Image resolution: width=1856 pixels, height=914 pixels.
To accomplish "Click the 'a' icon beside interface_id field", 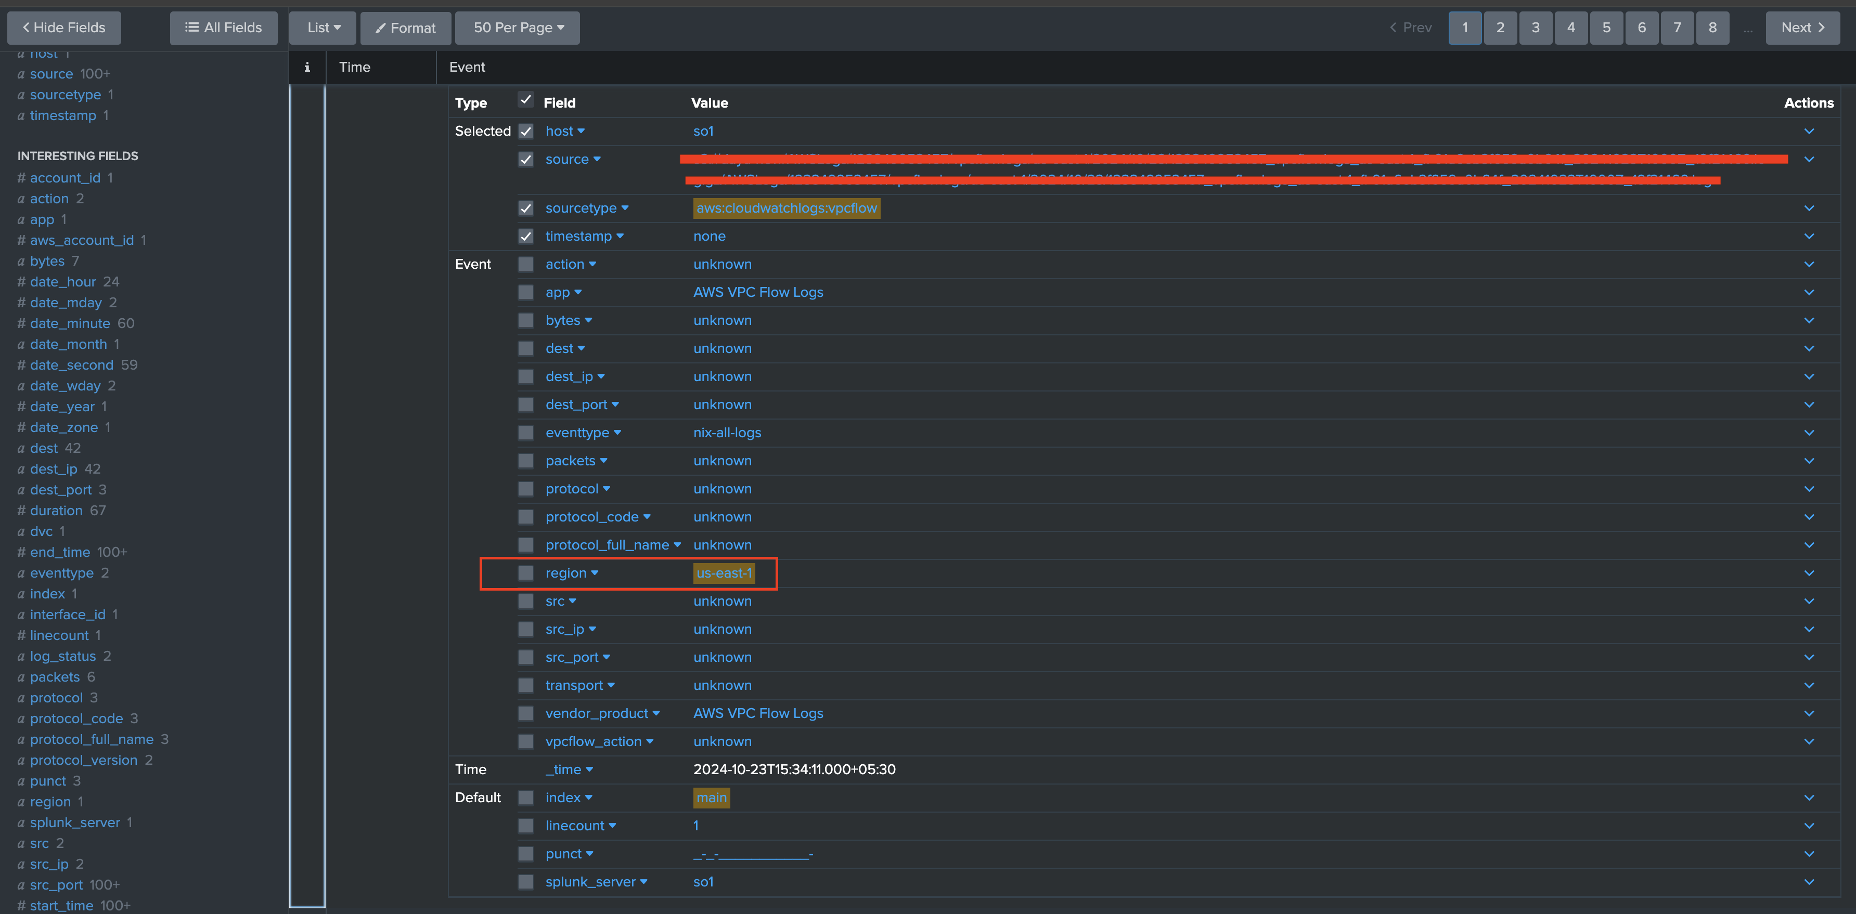I will coord(21,615).
